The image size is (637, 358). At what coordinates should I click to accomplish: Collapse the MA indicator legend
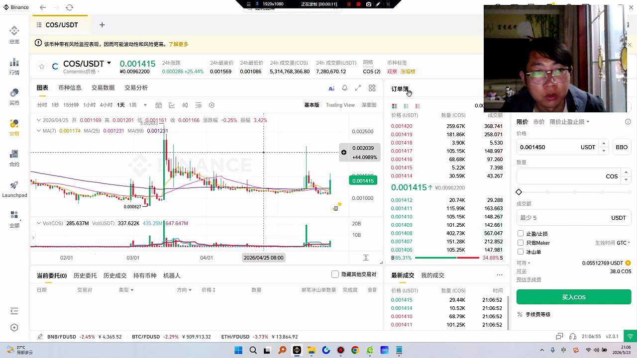pyautogui.click(x=39, y=131)
